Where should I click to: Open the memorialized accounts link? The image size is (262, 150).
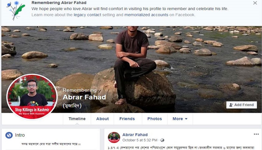pos(146,15)
